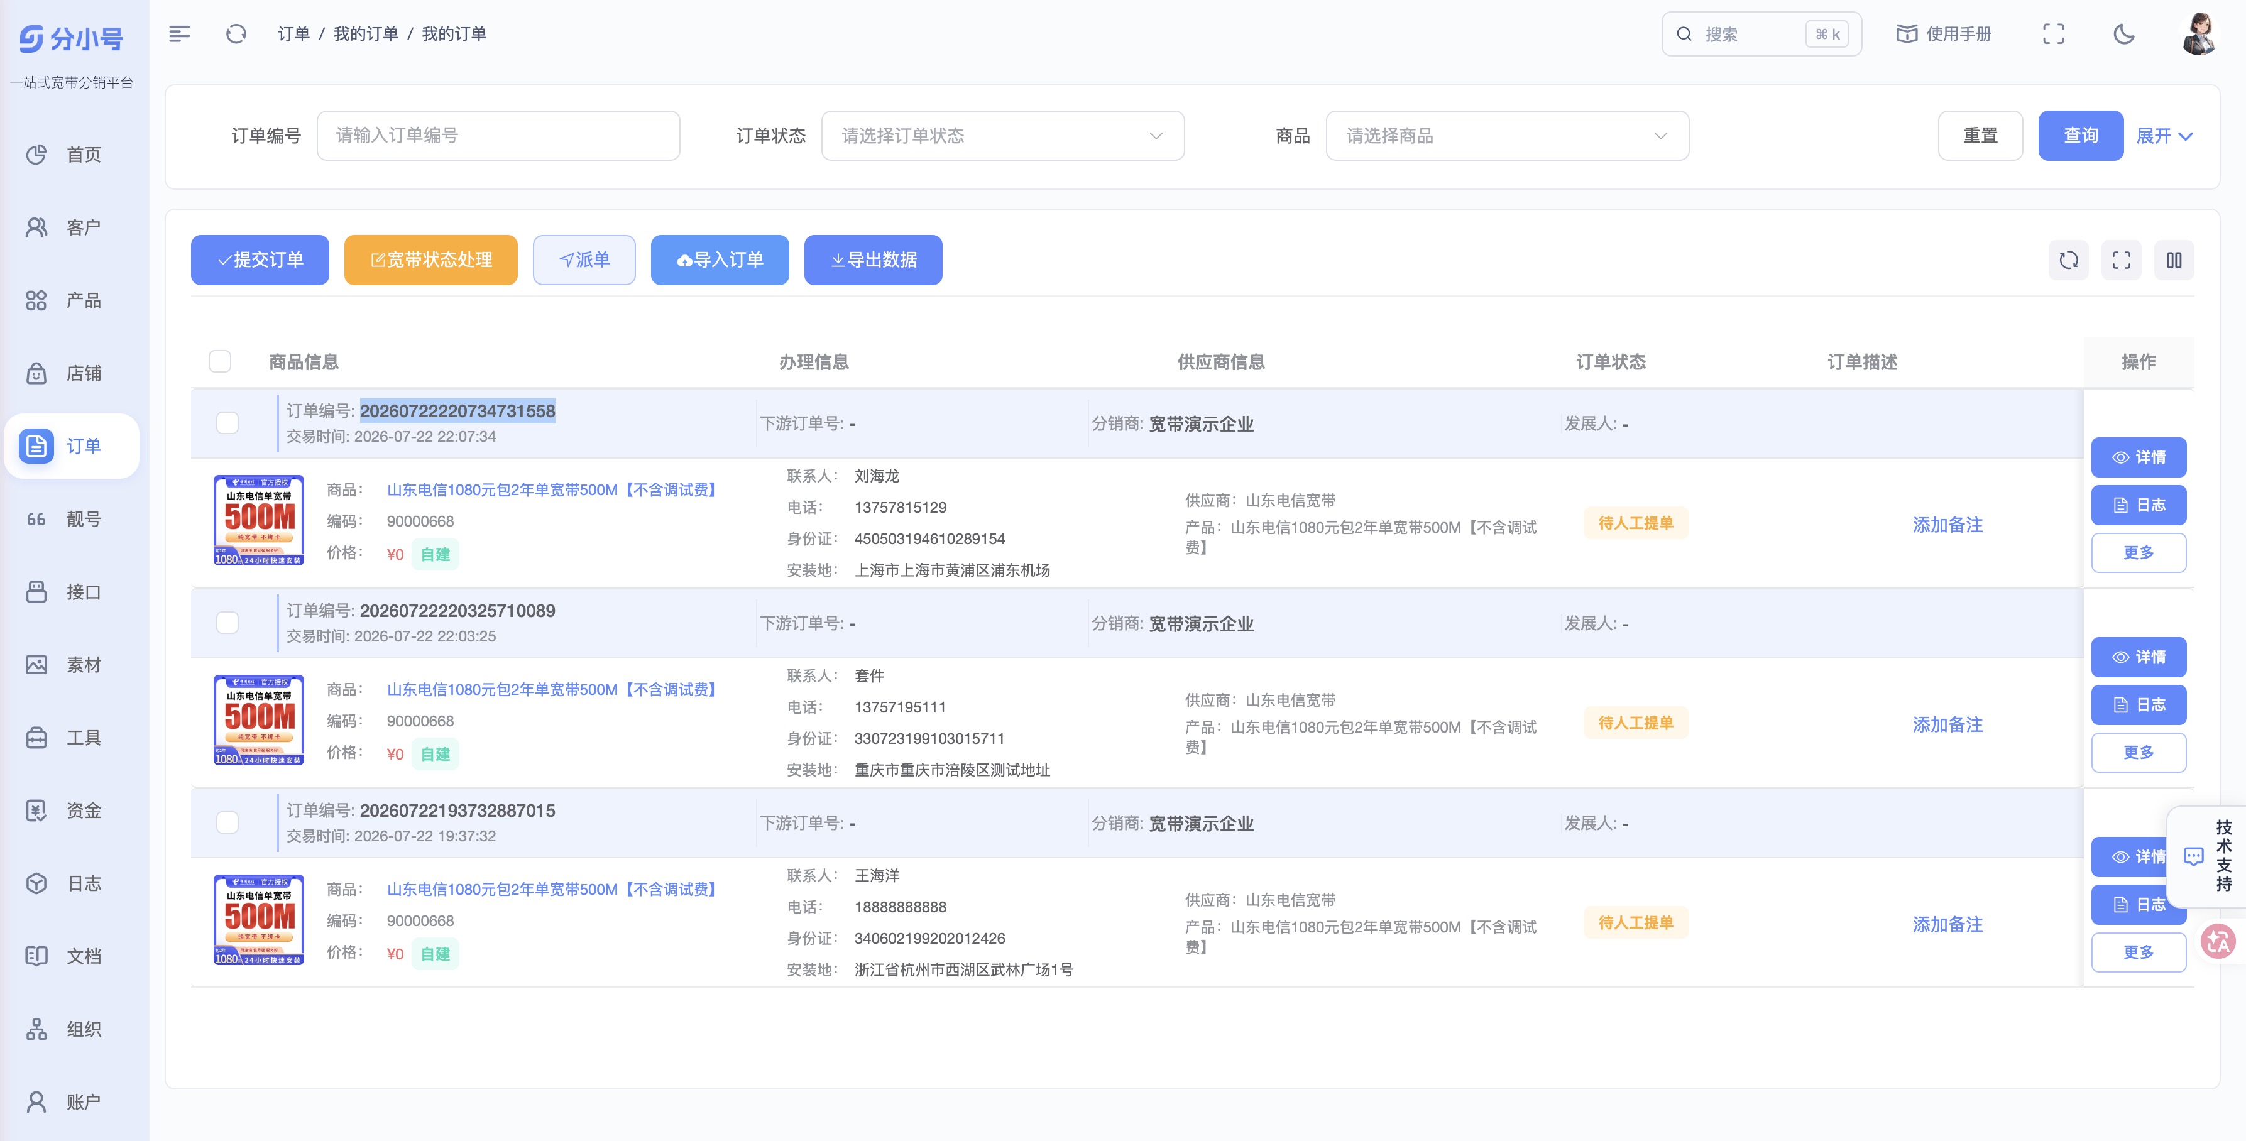
Task: Open 客户 sidebar menu
Action: pyautogui.click(x=72, y=227)
